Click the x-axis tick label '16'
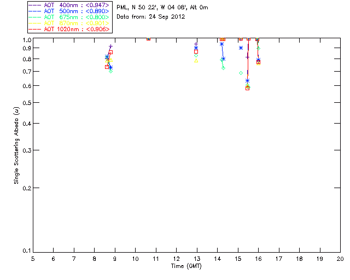 point(258,259)
